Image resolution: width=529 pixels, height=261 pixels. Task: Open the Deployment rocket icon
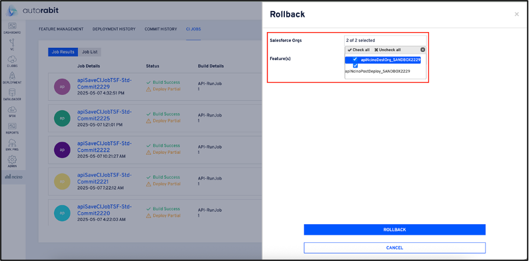(12, 78)
